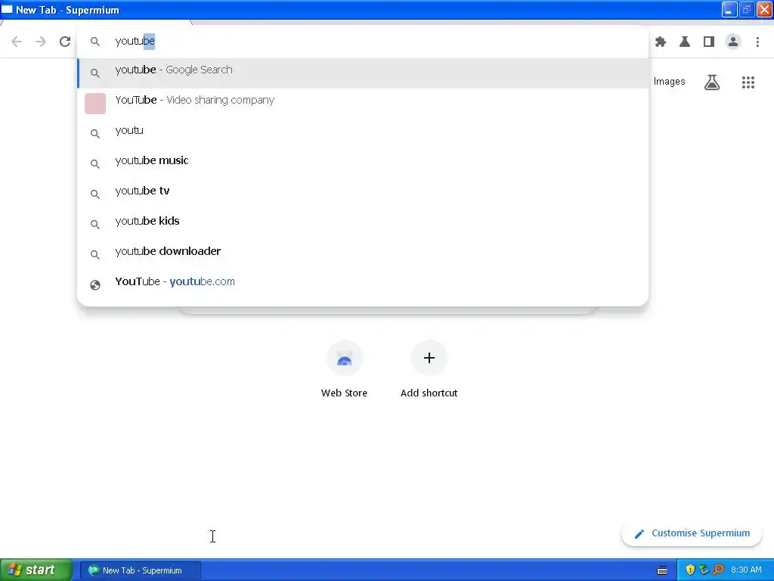This screenshot has height=581, width=774.
Task: Click the Search Labs flask icon on page
Action: [712, 82]
